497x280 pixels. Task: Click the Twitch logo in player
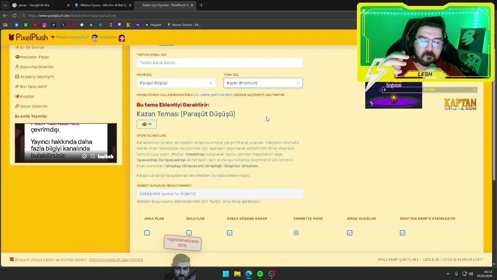[x=105, y=156]
